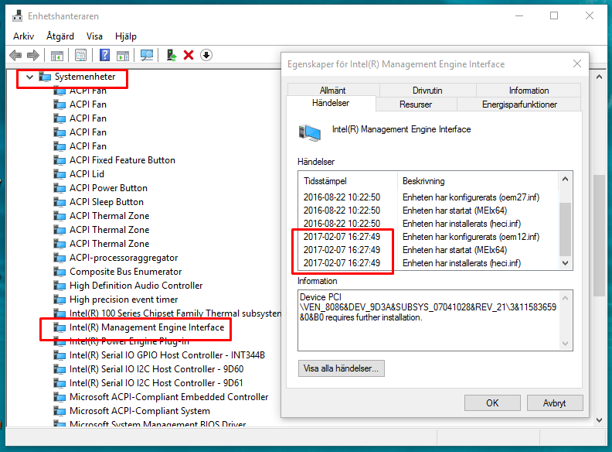Image resolution: width=612 pixels, height=452 pixels.
Task: Close the Egenskaper properties dialog
Action: (577, 63)
